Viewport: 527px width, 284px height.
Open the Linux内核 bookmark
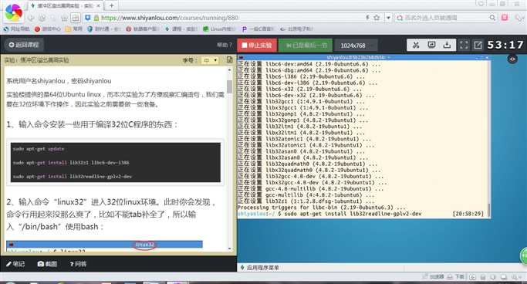tap(219, 29)
